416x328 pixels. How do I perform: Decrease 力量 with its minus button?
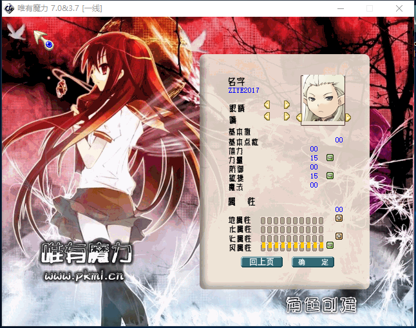330,158
